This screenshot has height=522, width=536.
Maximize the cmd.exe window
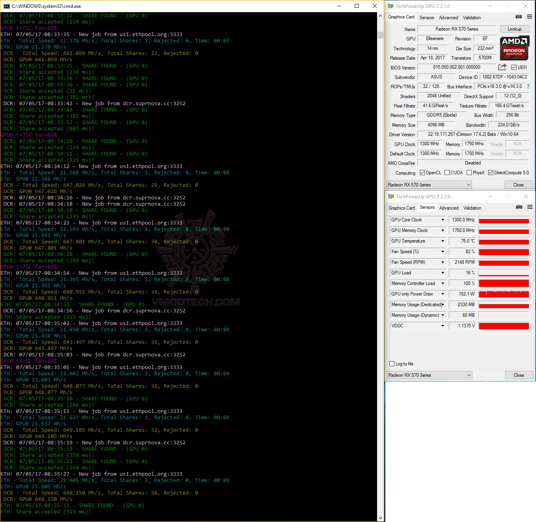357,6
